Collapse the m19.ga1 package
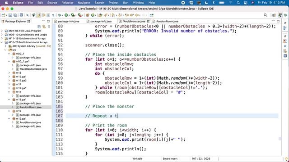289x162 pixels. point(9,119)
